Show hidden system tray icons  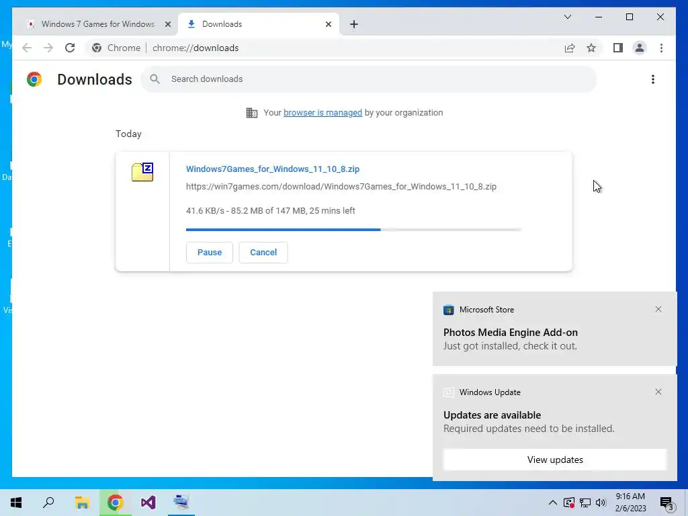[553, 503]
